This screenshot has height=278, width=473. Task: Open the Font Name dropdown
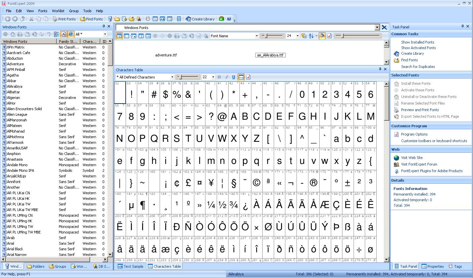pos(257,36)
